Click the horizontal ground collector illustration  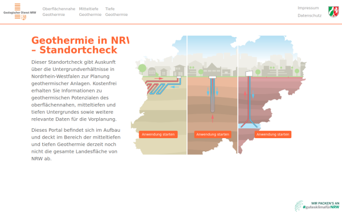tap(164, 85)
